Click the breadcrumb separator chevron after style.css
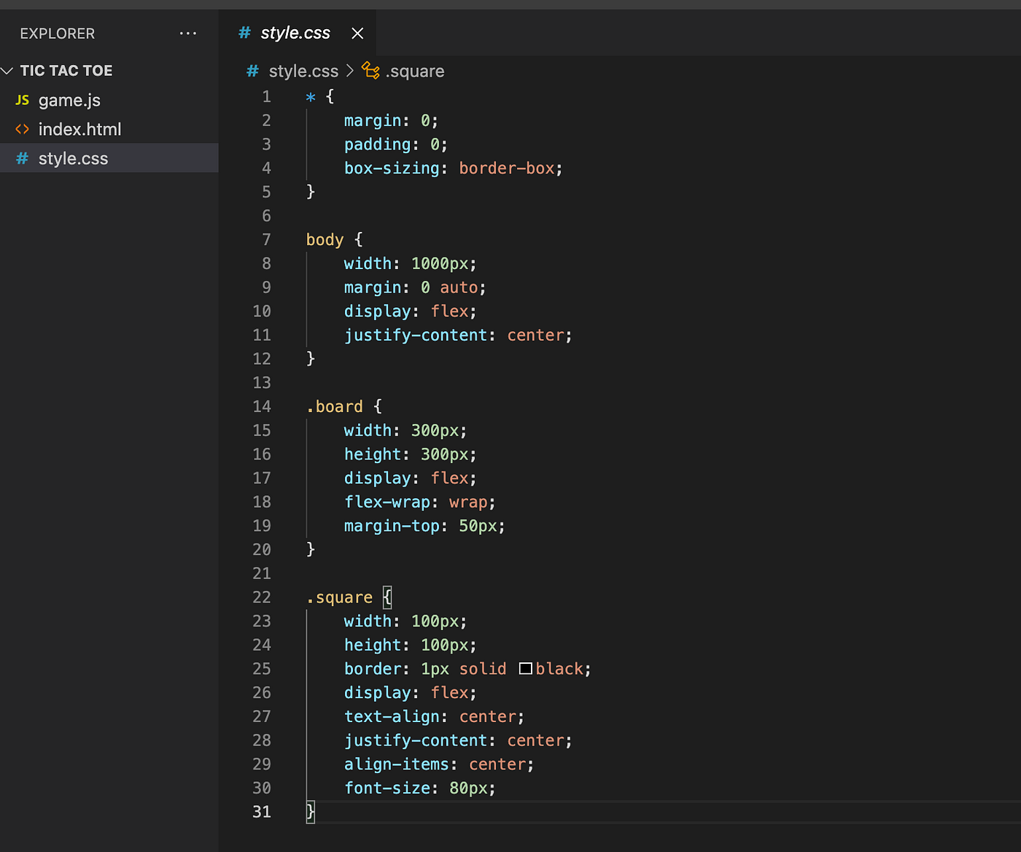 350,71
